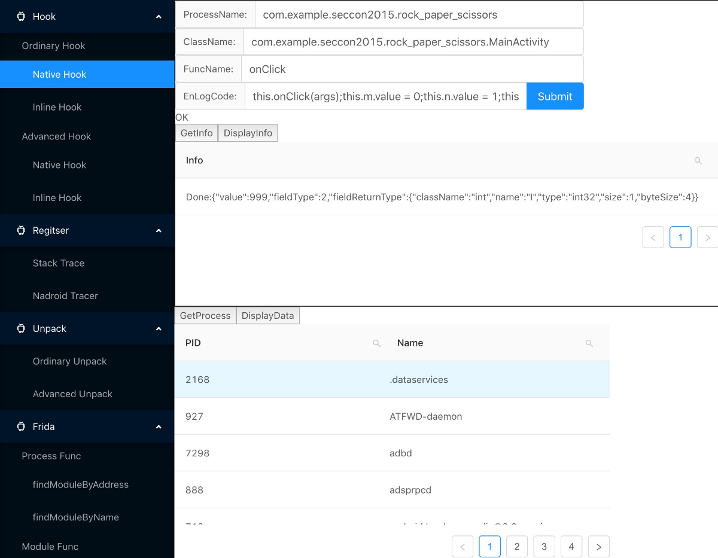This screenshot has height=558, width=718.
Task: Collapse the Frida menu chevron
Action: click(x=159, y=426)
